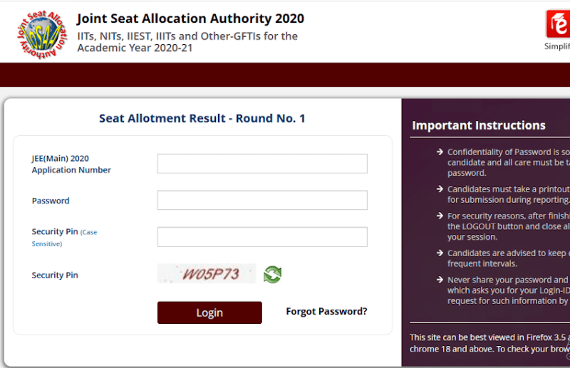Click the captcha image showing W05P73
The height and width of the screenshot is (368, 570).
point(207,274)
